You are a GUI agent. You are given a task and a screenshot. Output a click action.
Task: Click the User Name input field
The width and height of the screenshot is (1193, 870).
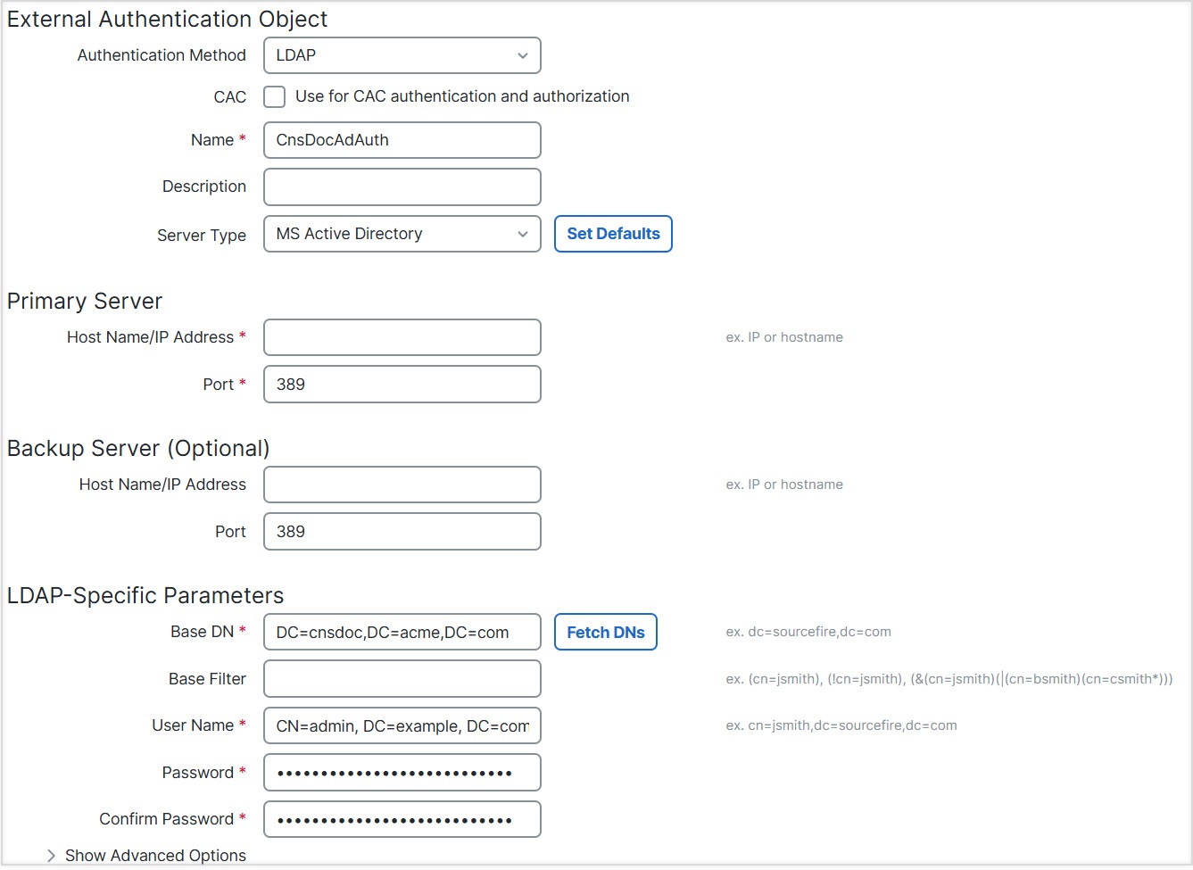402,725
